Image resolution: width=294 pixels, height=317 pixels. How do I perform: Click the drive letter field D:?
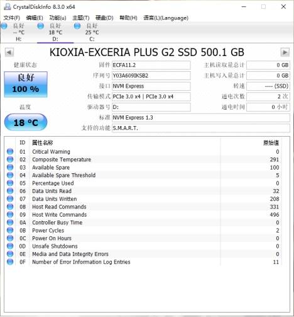151,107
